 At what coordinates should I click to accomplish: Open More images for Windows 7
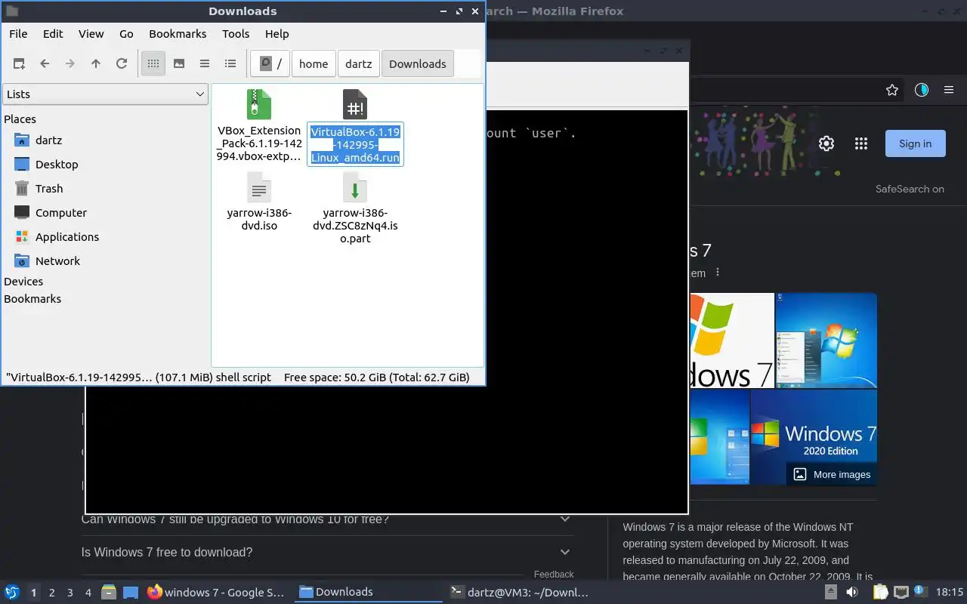pyautogui.click(x=832, y=474)
